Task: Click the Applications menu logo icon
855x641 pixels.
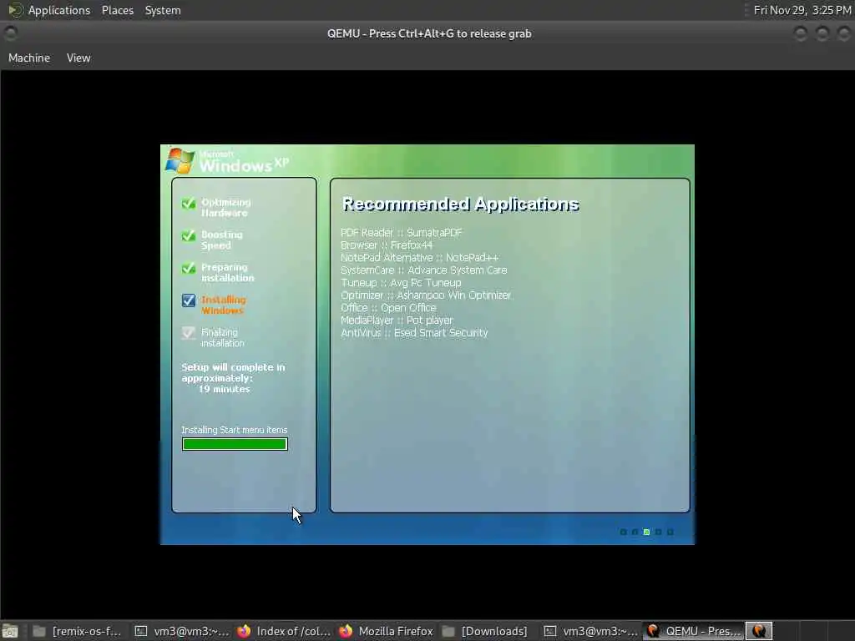Action: pyautogui.click(x=15, y=10)
